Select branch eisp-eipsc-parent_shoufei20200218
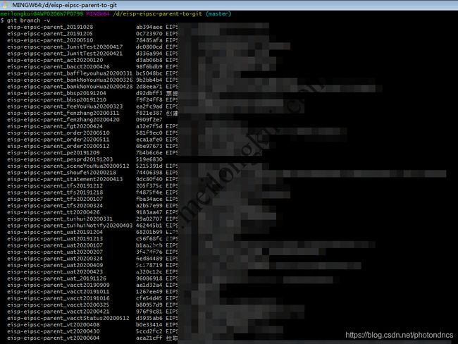This screenshot has width=458, height=344. (61, 173)
